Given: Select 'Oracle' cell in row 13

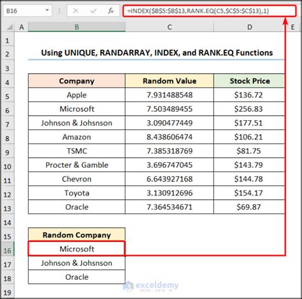Looking at the screenshot, I should coord(76,207).
